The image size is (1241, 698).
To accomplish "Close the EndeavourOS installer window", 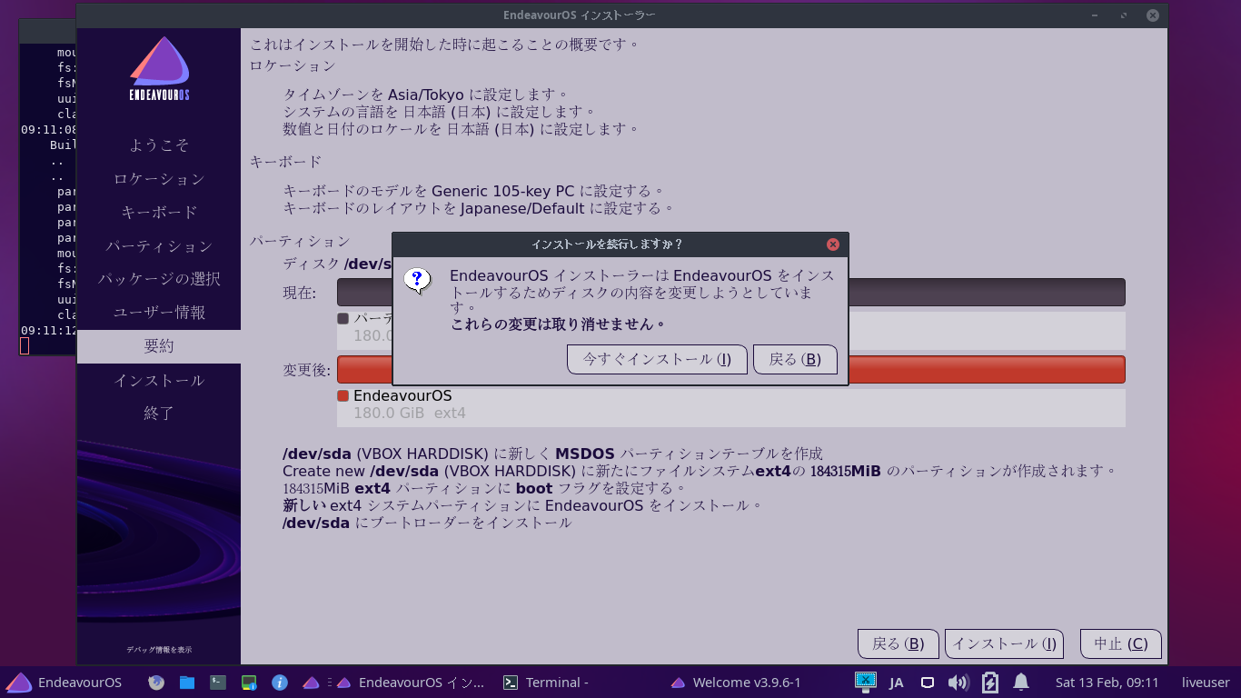I will 1153,15.
